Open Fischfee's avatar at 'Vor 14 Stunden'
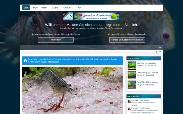The width and height of the screenshot is (183, 114). [x=129, y=109]
